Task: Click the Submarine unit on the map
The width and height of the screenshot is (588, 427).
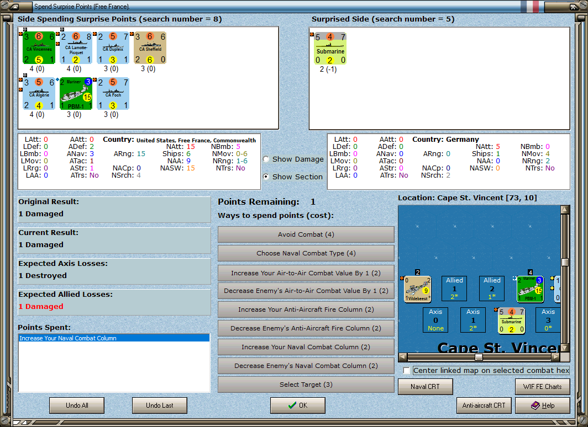Action: pos(512,321)
